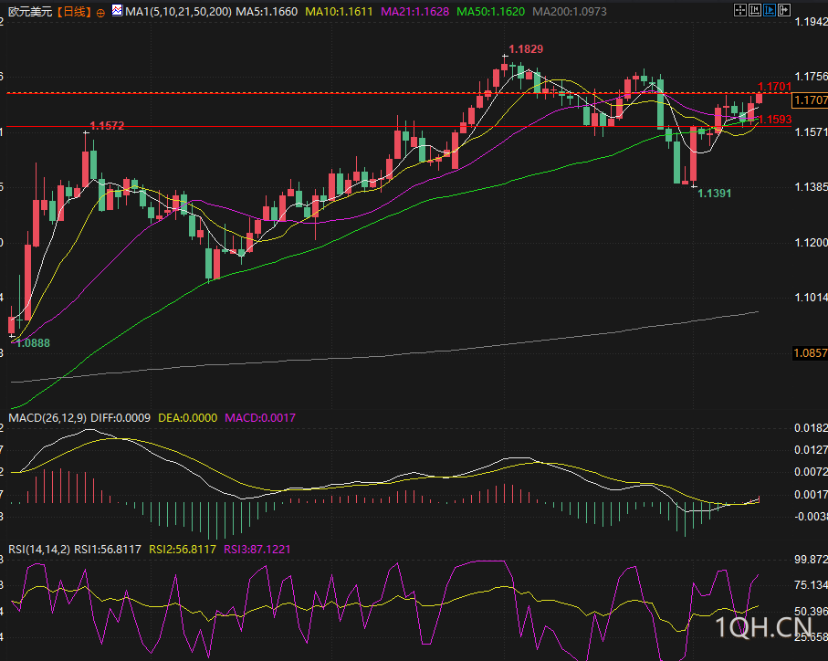Select the MA5 value label
828x661 pixels.
coord(266,12)
